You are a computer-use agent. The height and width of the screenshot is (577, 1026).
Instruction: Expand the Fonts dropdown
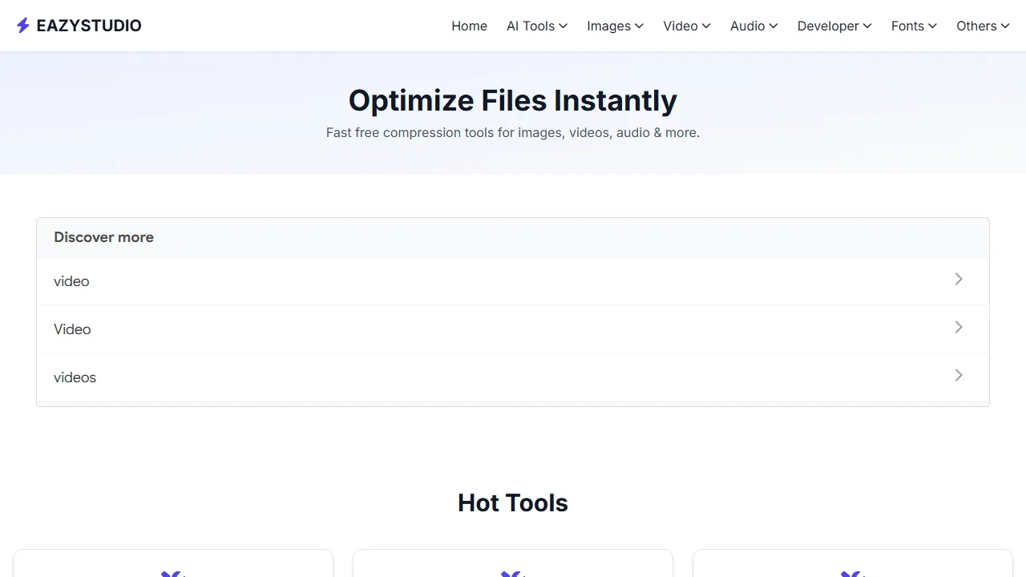point(913,26)
